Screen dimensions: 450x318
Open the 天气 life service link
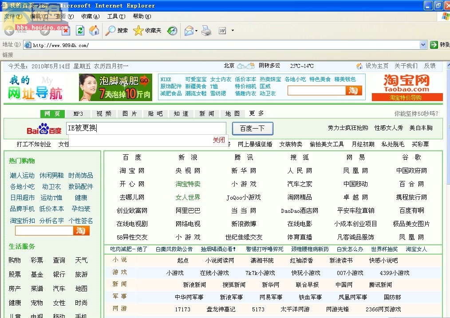tap(81, 260)
